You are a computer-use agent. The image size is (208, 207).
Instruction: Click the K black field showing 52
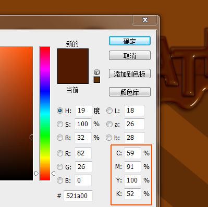[132, 194]
